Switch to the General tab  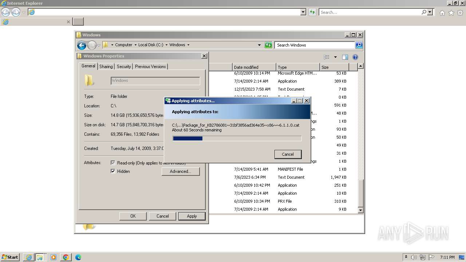click(x=88, y=66)
